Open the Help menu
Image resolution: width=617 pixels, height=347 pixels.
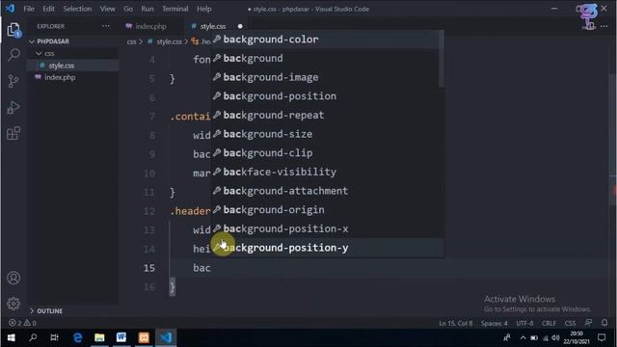pos(203,9)
